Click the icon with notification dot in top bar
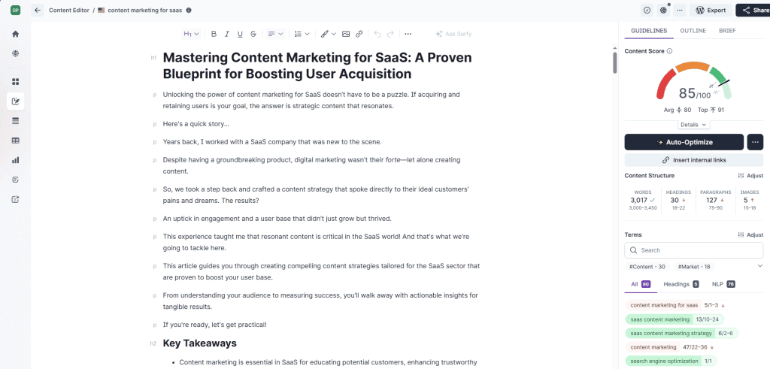This screenshot has width=770, height=369. tap(663, 10)
